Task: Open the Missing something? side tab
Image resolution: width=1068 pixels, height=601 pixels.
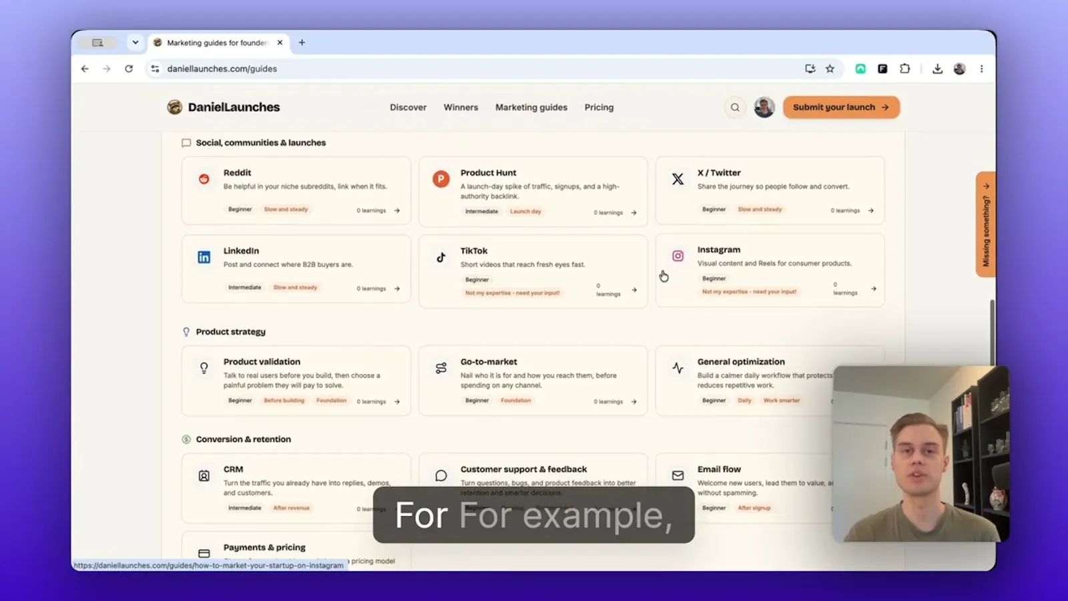Action: [x=986, y=224]
